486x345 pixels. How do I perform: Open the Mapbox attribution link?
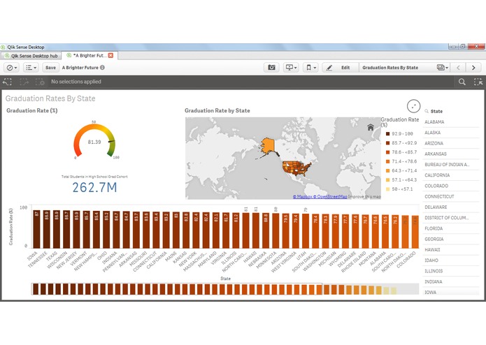point(303,197)
